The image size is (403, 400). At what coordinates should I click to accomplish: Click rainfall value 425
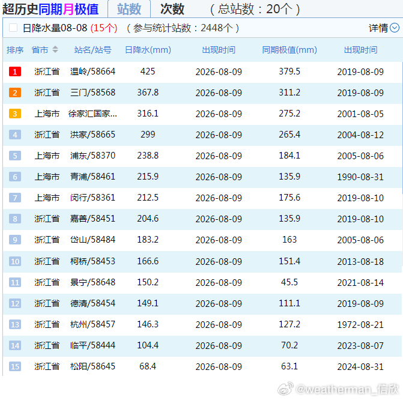pyautogui.click(x=148, y=71)
